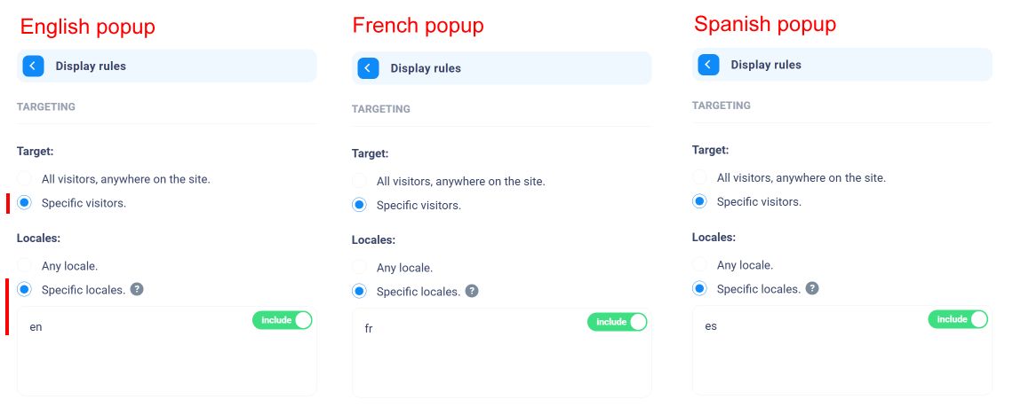Toggle the include switch for 'en' locale
This screenshot has height=415, width=1013.
[283, 320]
